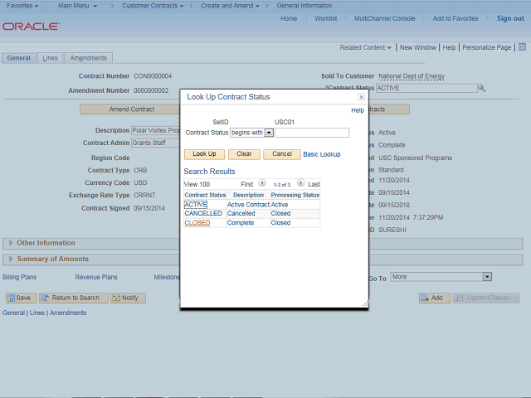Click the Contract Admin field Grants Staff
The image size is (531, 398).
(155, 143)
